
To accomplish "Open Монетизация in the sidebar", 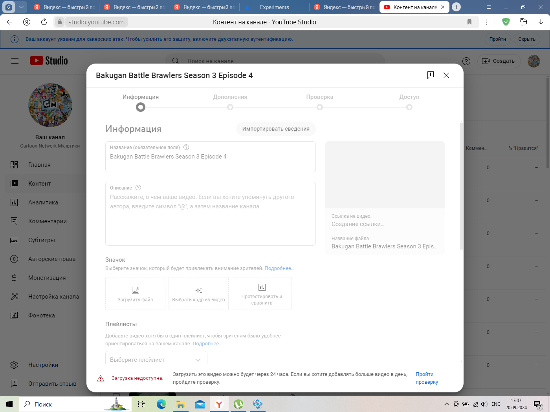I will (45, 278).
